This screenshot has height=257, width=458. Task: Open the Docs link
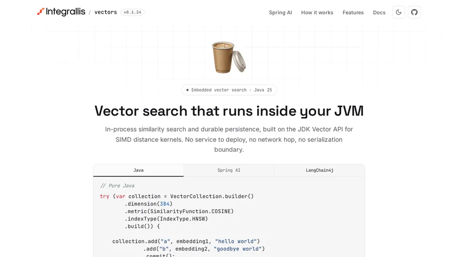[379, 13]
